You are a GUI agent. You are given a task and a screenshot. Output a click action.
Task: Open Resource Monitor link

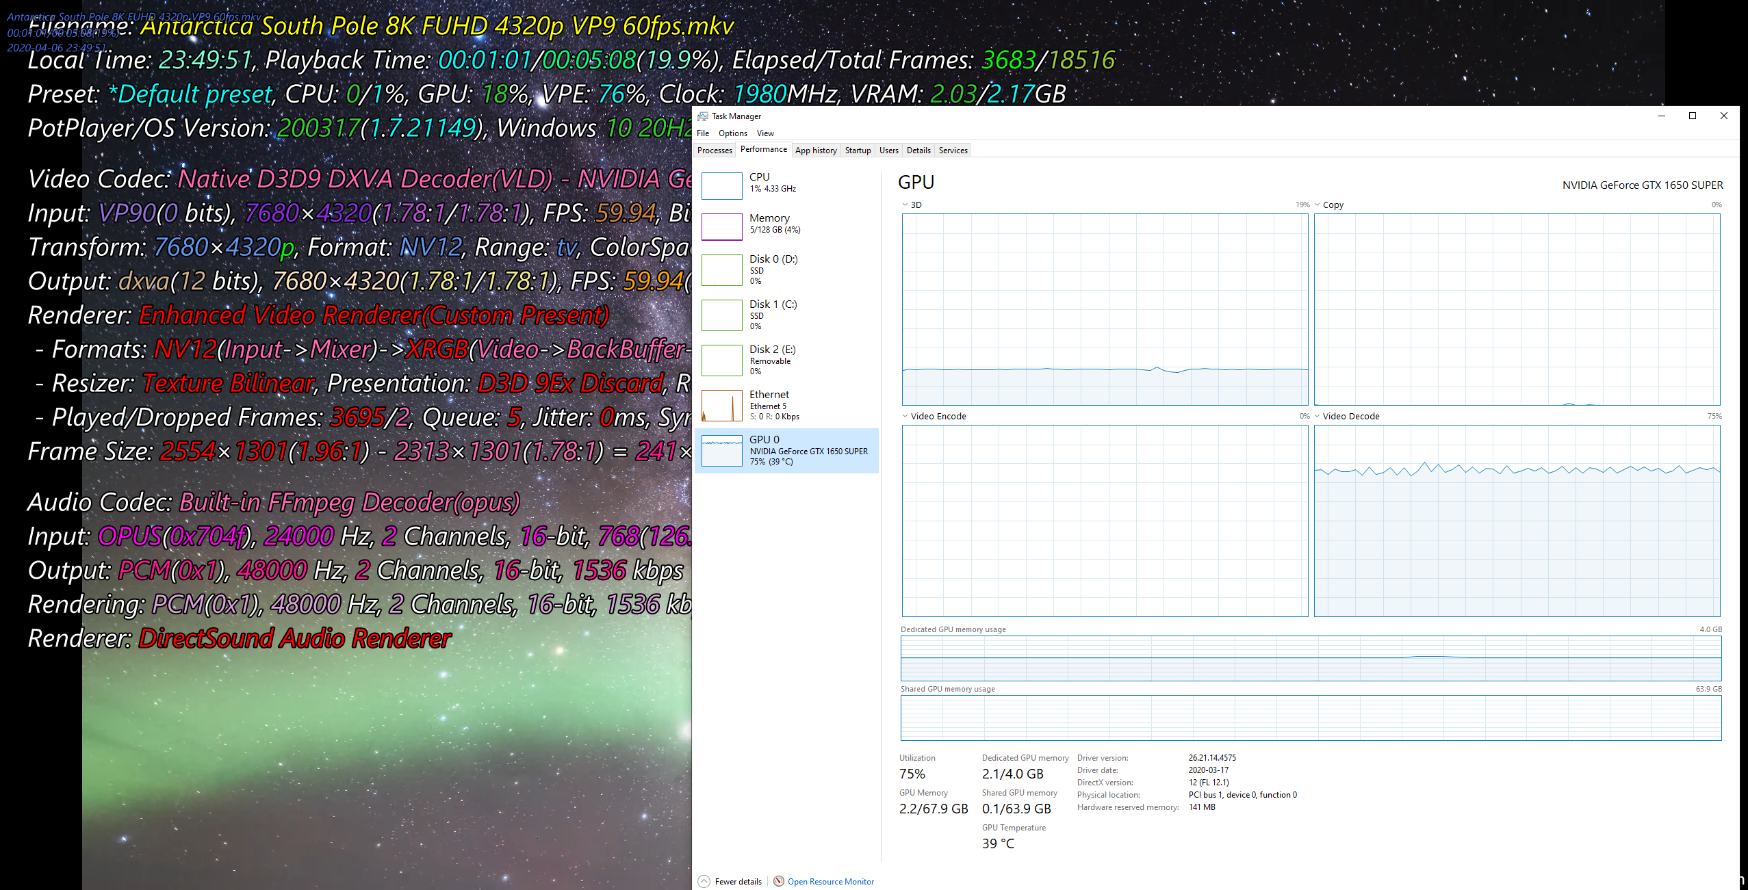(831, 882)
